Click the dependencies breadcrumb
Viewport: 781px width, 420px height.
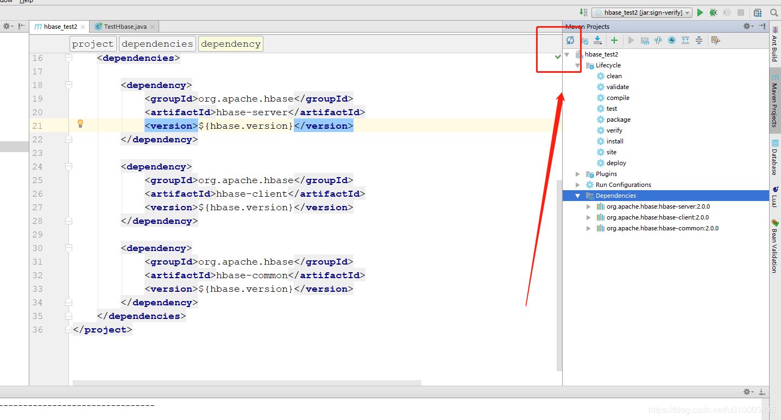[157, 44]
